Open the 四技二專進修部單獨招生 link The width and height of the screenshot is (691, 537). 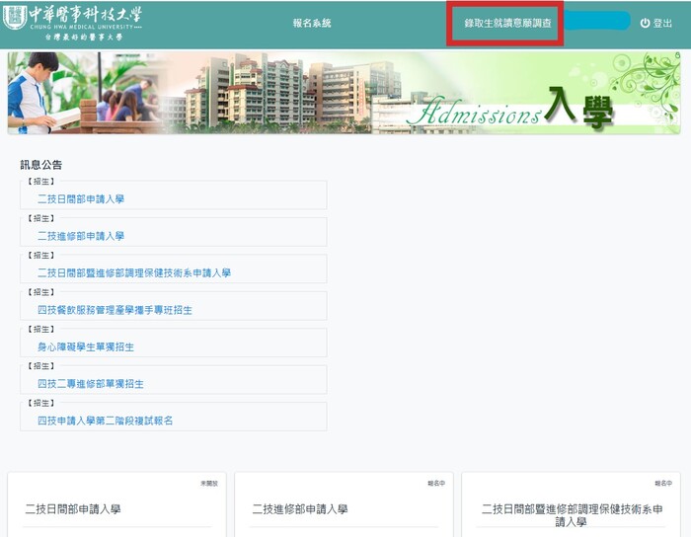91,384
